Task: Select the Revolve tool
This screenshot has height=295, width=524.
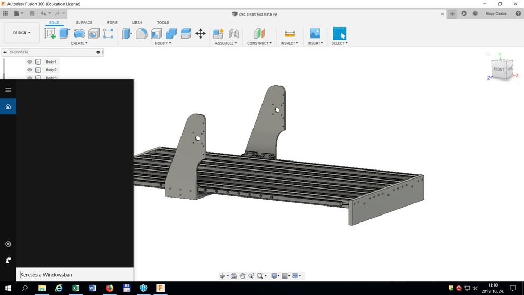Action: coord(79,33)
